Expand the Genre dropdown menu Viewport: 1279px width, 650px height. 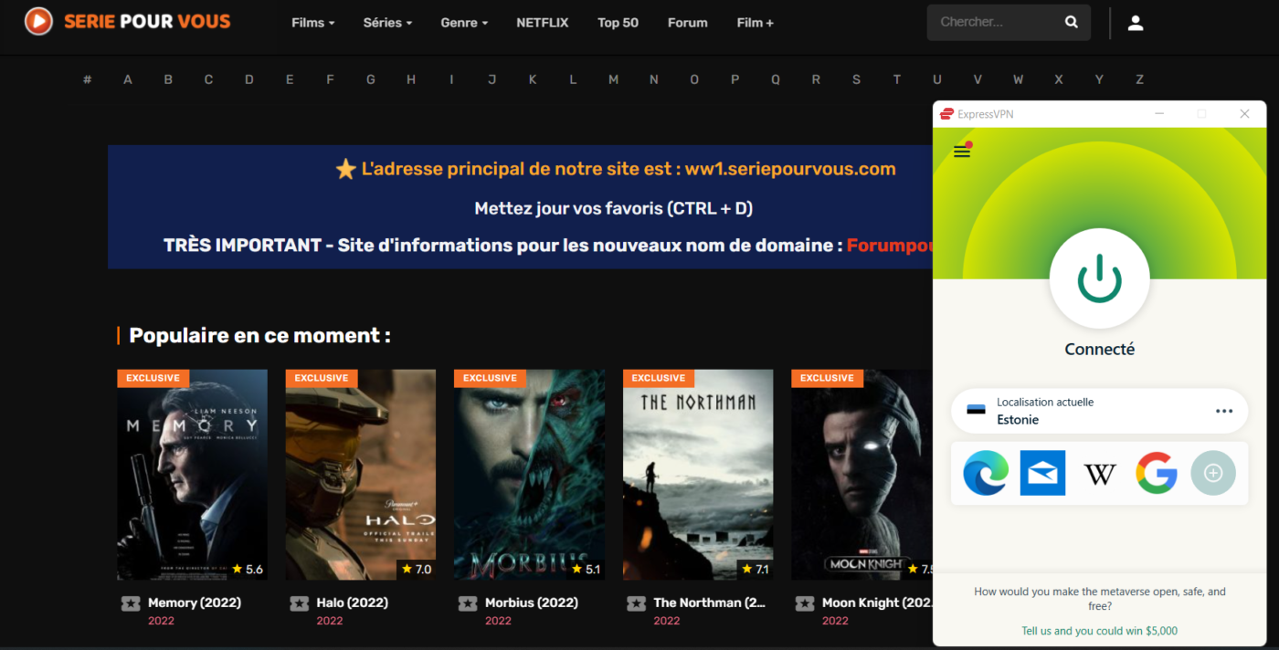[464, 23]
